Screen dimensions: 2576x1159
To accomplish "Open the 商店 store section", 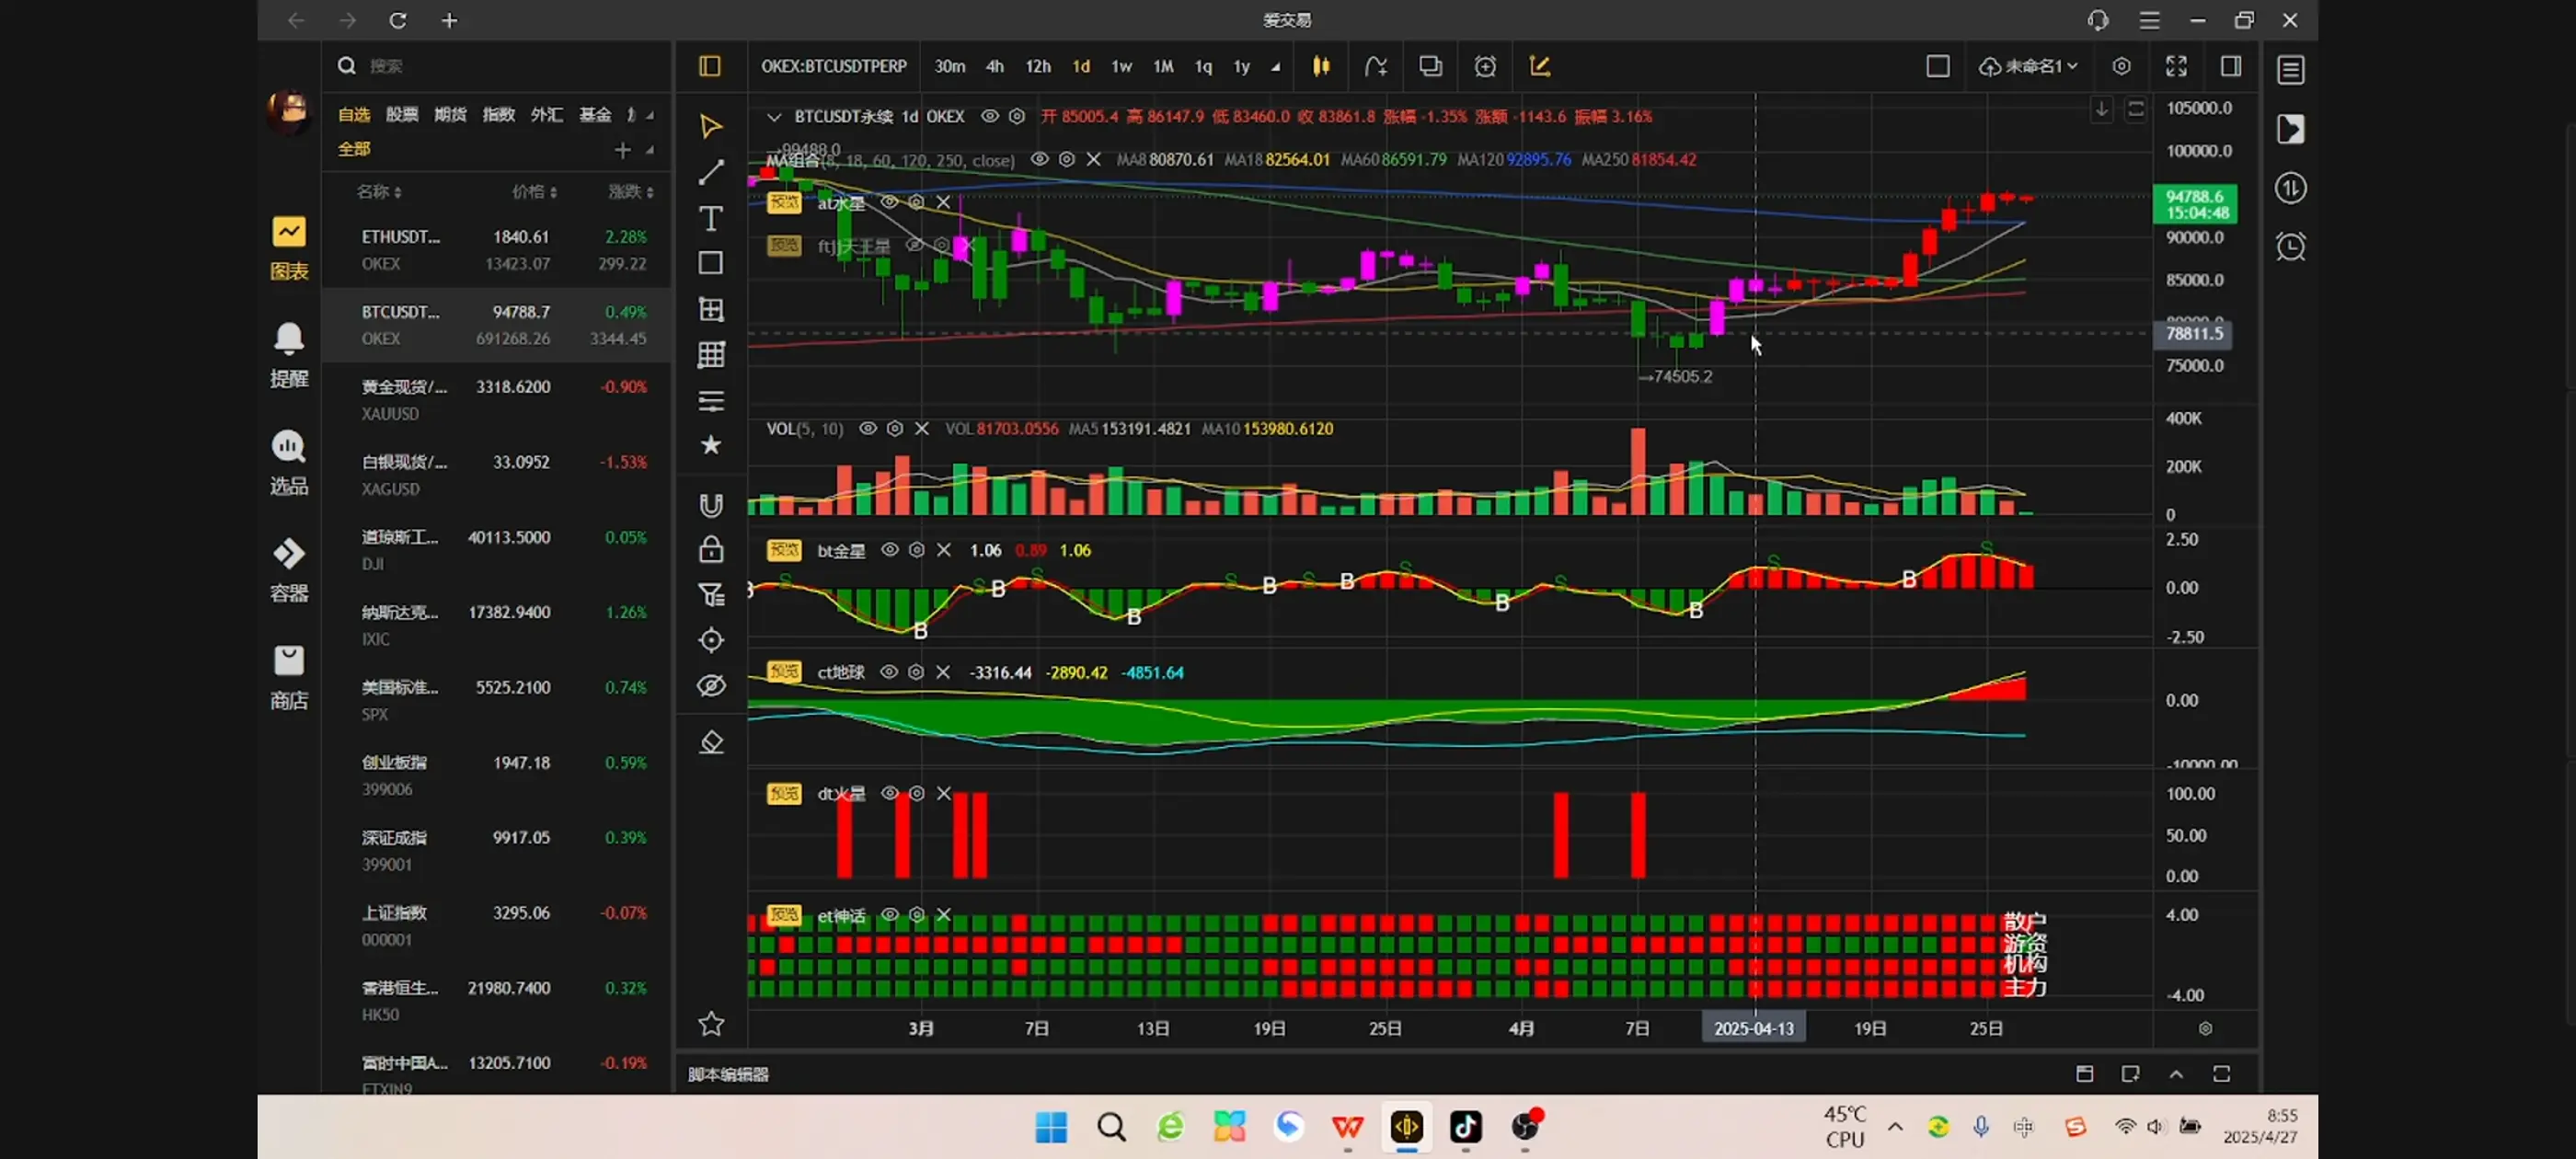I will (289, 678).
